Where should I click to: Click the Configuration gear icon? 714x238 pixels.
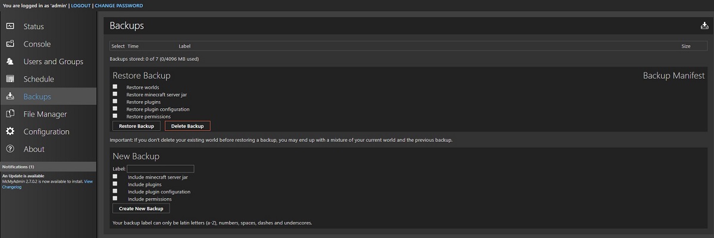click(x=10, y=131)
